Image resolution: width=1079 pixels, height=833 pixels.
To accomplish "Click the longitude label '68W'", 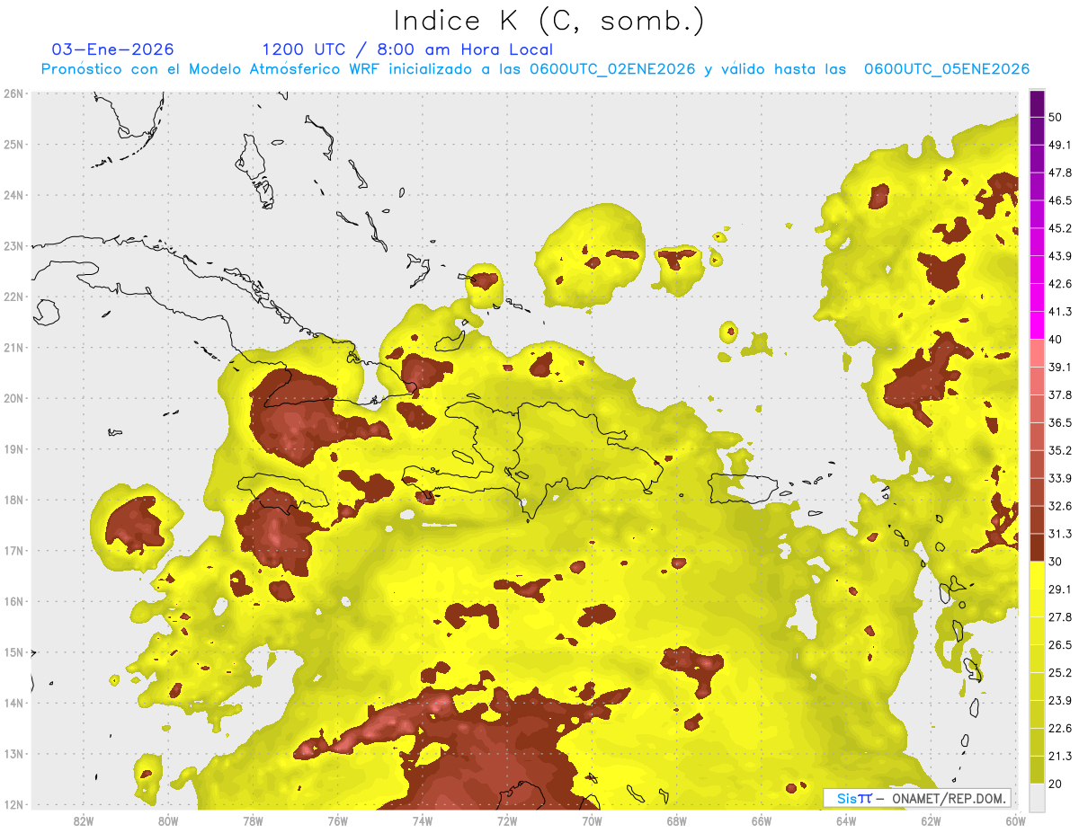I will [x=677, y=822].
